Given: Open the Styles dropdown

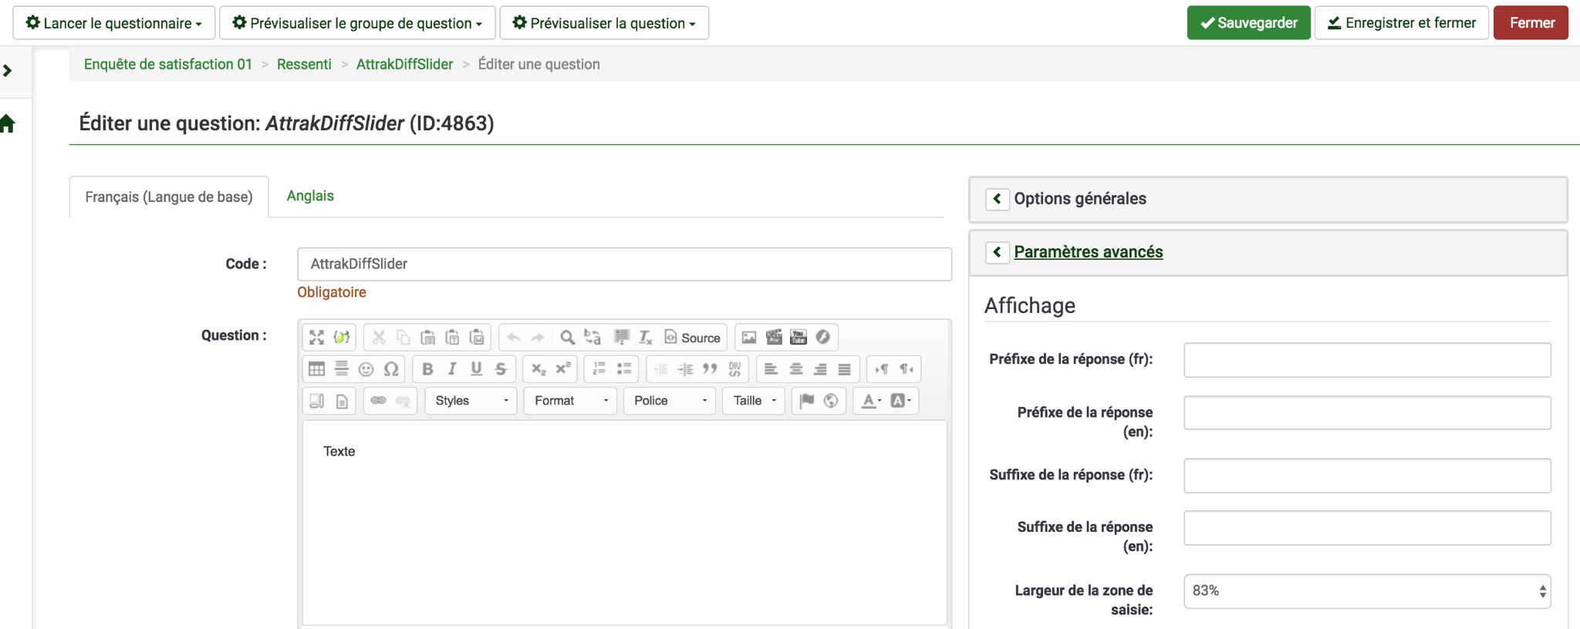Looking at the screenshot, I should pyautogui.click(x=471, y=401).
